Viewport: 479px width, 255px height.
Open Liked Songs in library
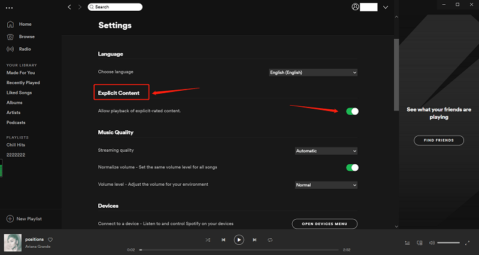pos(19,93)
